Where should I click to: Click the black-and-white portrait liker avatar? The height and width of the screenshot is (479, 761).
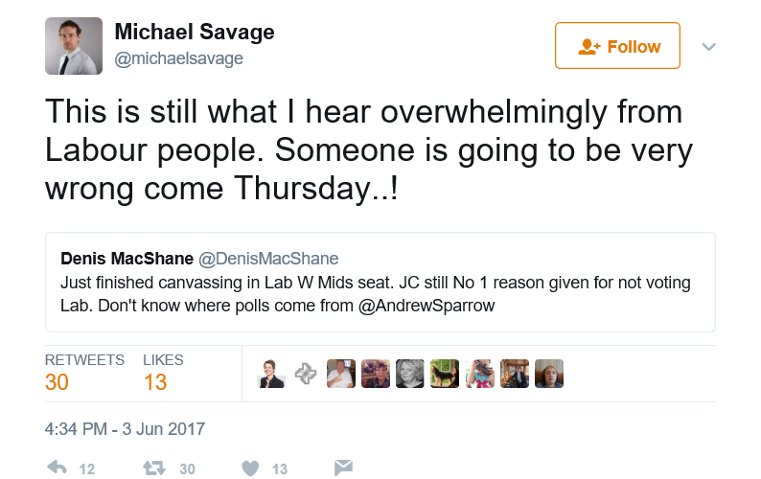point(409,374)
